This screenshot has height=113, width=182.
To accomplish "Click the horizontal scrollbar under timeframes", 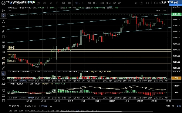I will tap(91, 112).
